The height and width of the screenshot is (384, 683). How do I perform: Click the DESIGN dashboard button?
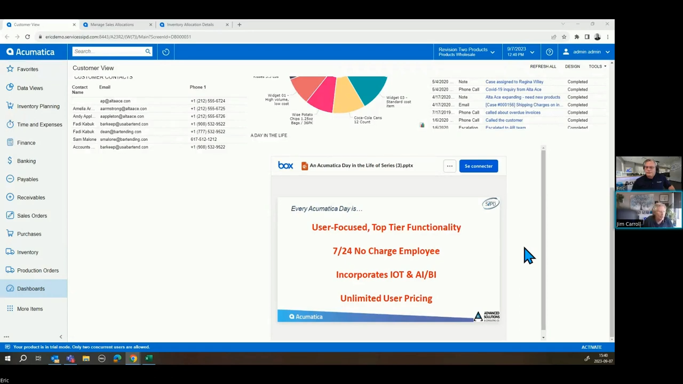click(572, 67)
